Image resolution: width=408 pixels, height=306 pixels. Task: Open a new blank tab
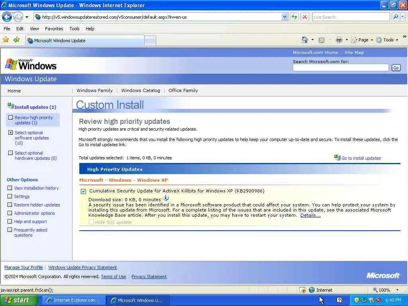[150, 41]
